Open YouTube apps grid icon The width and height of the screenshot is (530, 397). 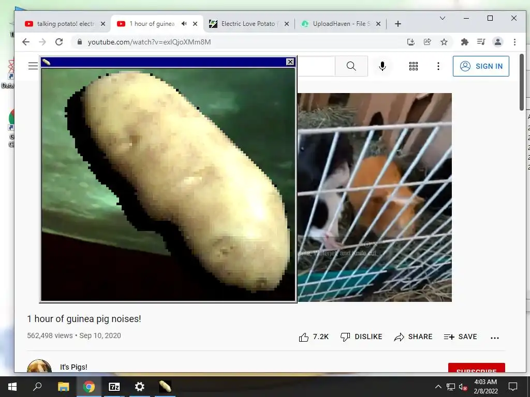click(414, 66)
